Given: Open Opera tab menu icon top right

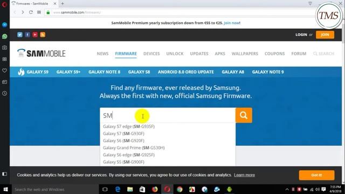Looking at the screenshot, I should 310,3.
